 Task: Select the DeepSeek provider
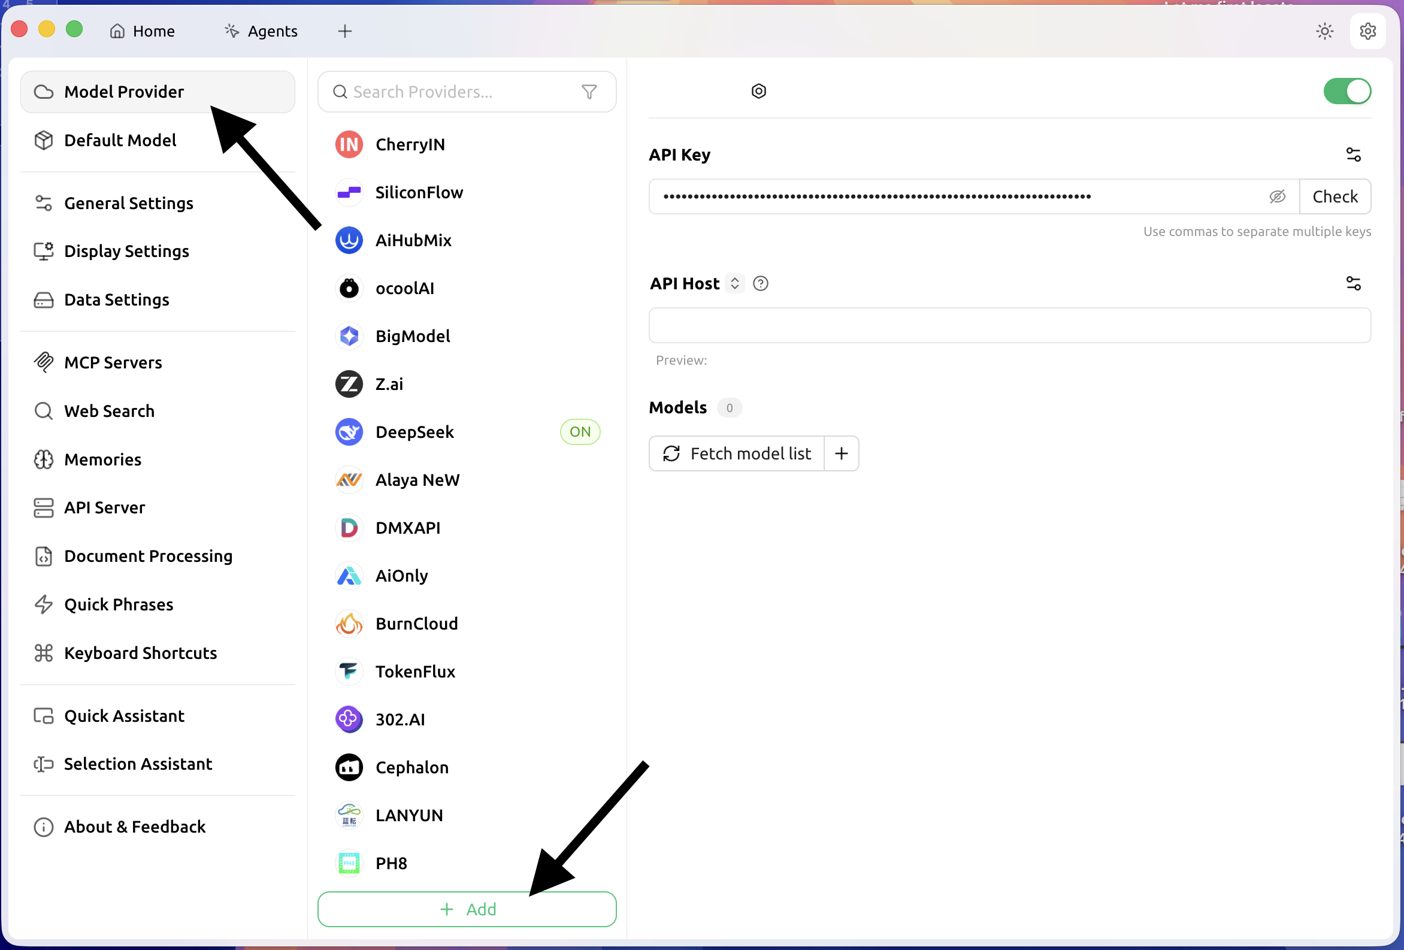[x=414, y=432]
